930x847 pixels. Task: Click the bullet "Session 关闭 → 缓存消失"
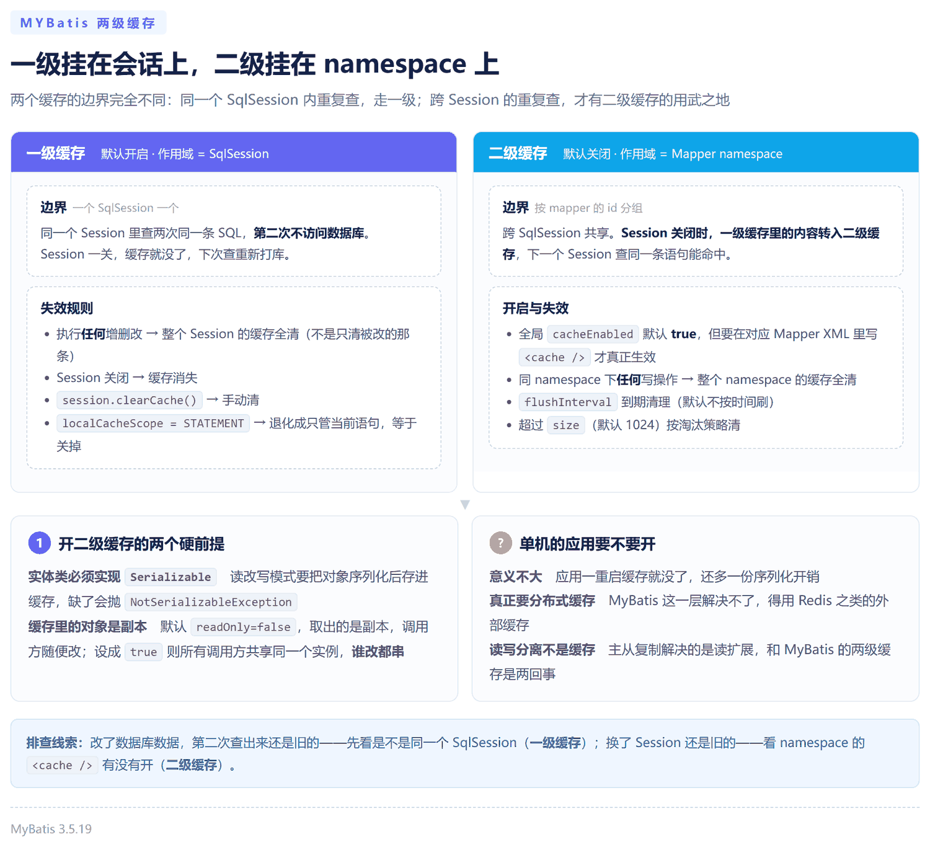pos(127,378)
